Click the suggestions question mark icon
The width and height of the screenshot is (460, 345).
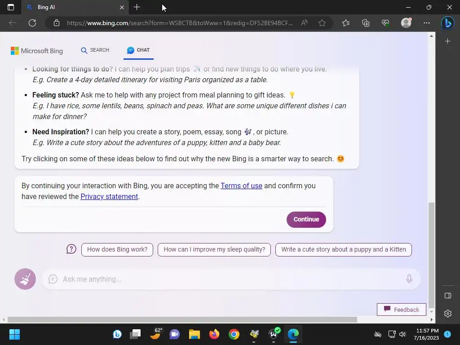click(71, 249)
